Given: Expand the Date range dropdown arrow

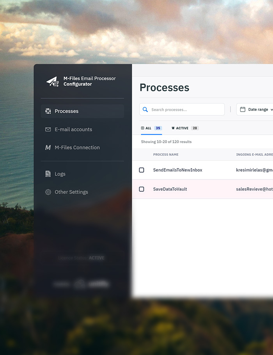Looking at the screenshot, I should click(271, 110).
